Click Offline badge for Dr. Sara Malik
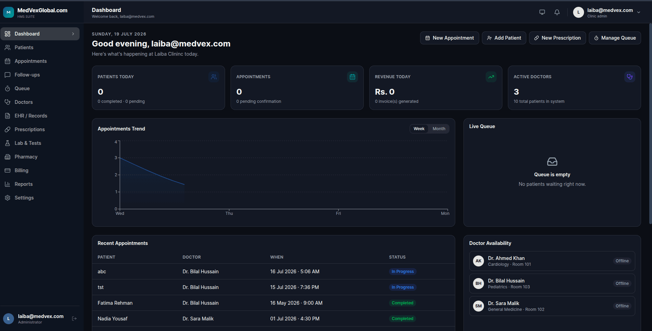This screenshot has width=652, height=331. tap(622, 306)
